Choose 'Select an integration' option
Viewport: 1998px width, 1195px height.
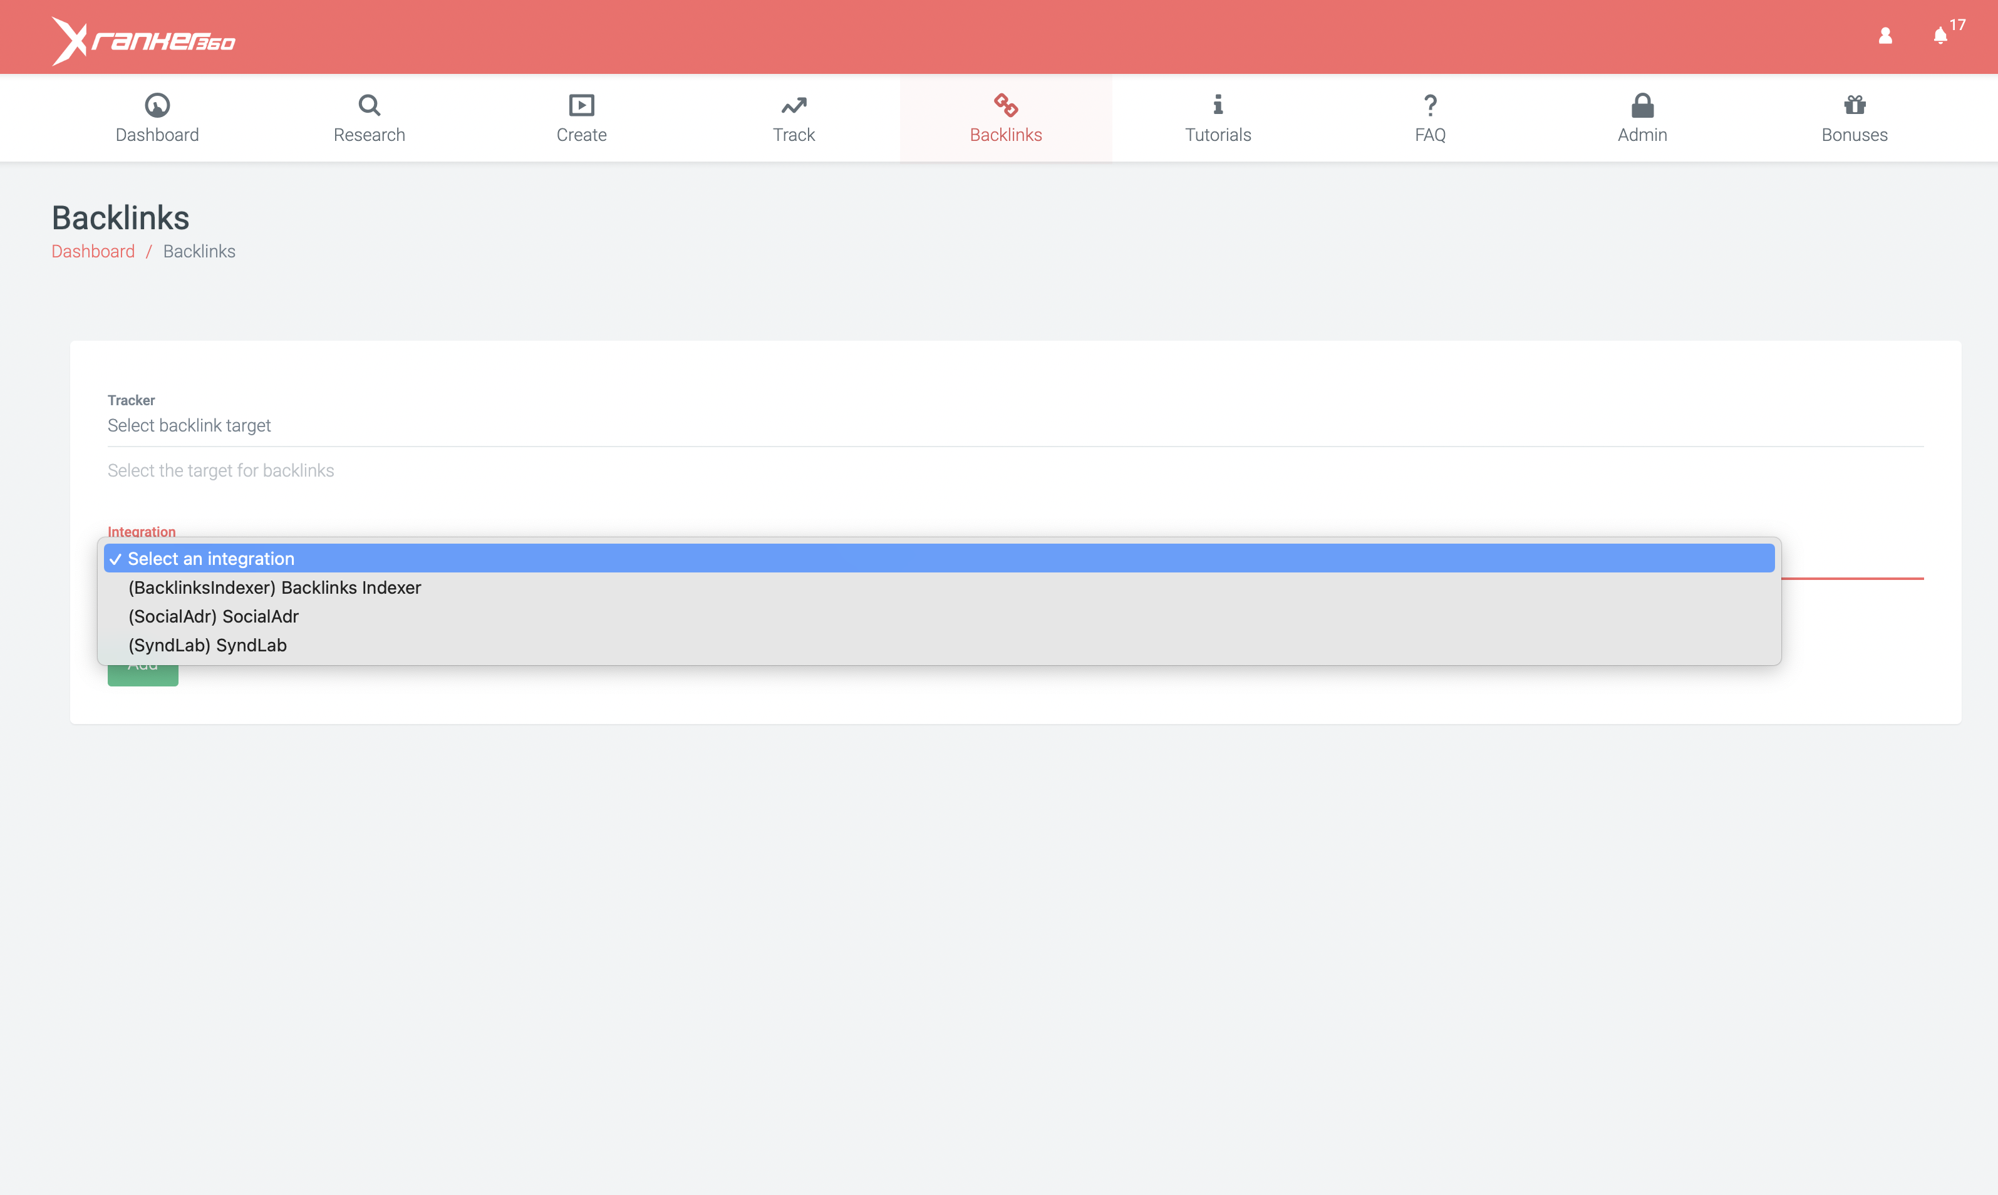(939, 558)
